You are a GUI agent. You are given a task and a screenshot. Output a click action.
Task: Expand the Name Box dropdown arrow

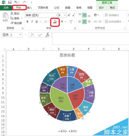coord(20,35)
